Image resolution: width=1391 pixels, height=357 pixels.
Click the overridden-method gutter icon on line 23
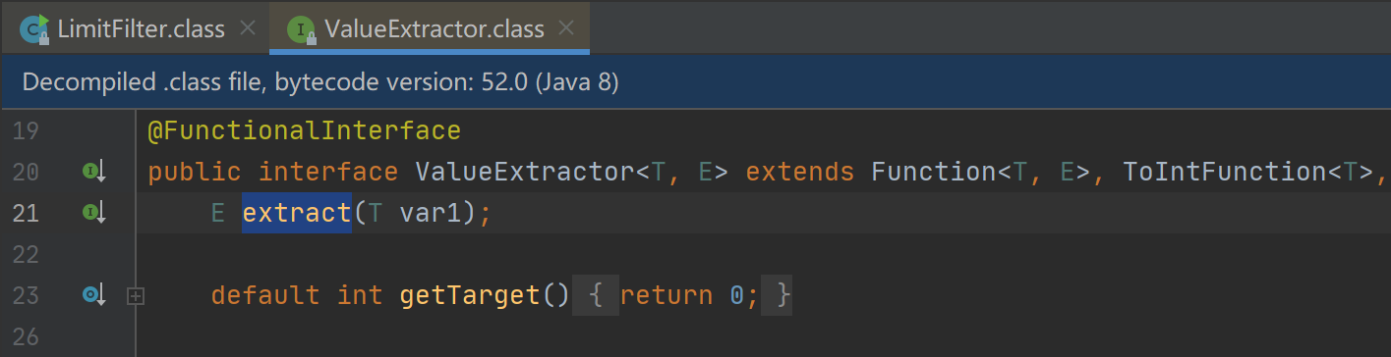[x=93, y=293]
